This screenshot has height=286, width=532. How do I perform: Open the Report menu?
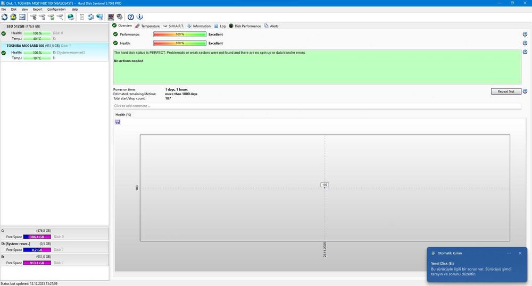click(x=37, y=10)
